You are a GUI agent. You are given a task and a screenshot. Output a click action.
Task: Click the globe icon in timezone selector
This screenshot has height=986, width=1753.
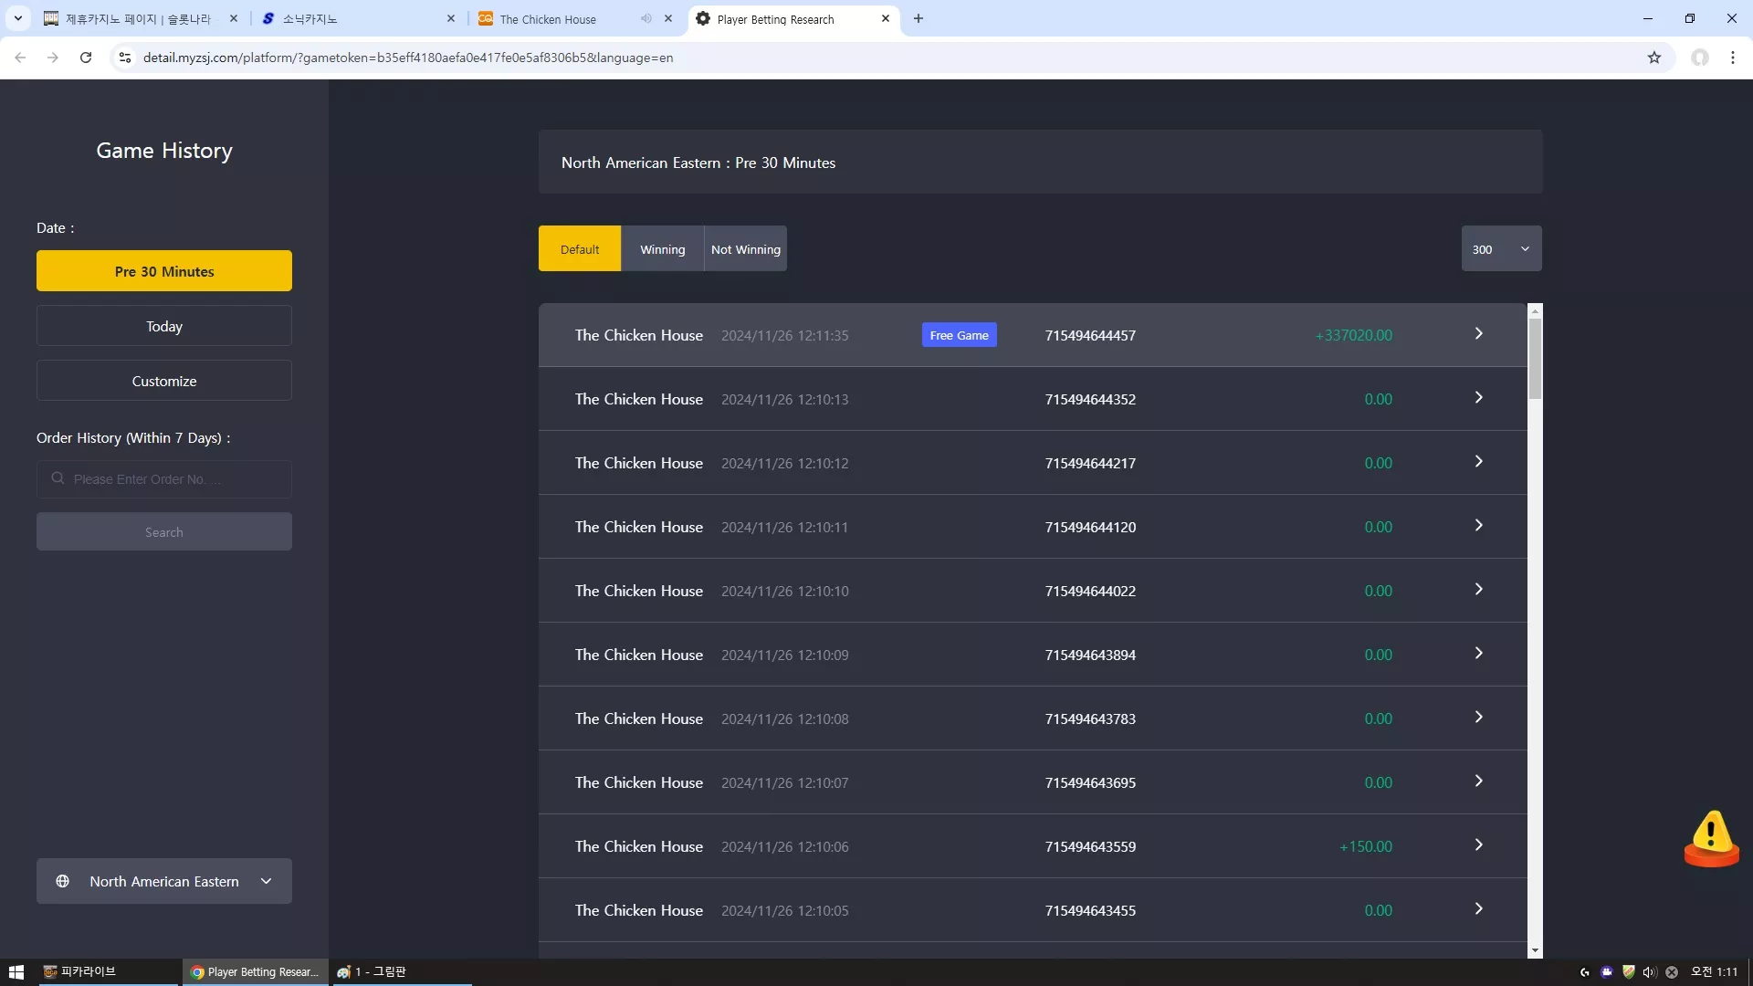(62, 881)
